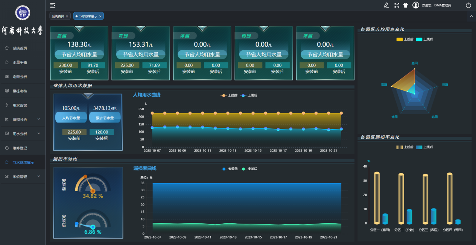Click the pencil edit icon in header
The image size is (476, 245).
click(386, 5)
